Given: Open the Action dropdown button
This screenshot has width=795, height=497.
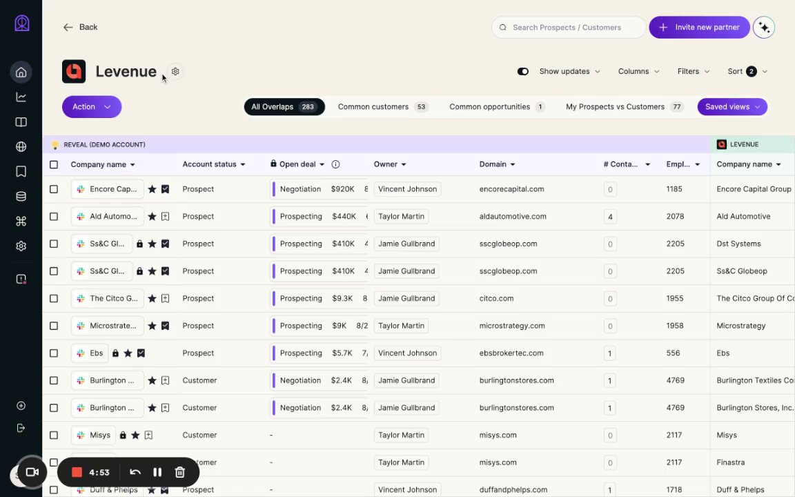Looking at the screenshot, I should click(x=92, y=107).
